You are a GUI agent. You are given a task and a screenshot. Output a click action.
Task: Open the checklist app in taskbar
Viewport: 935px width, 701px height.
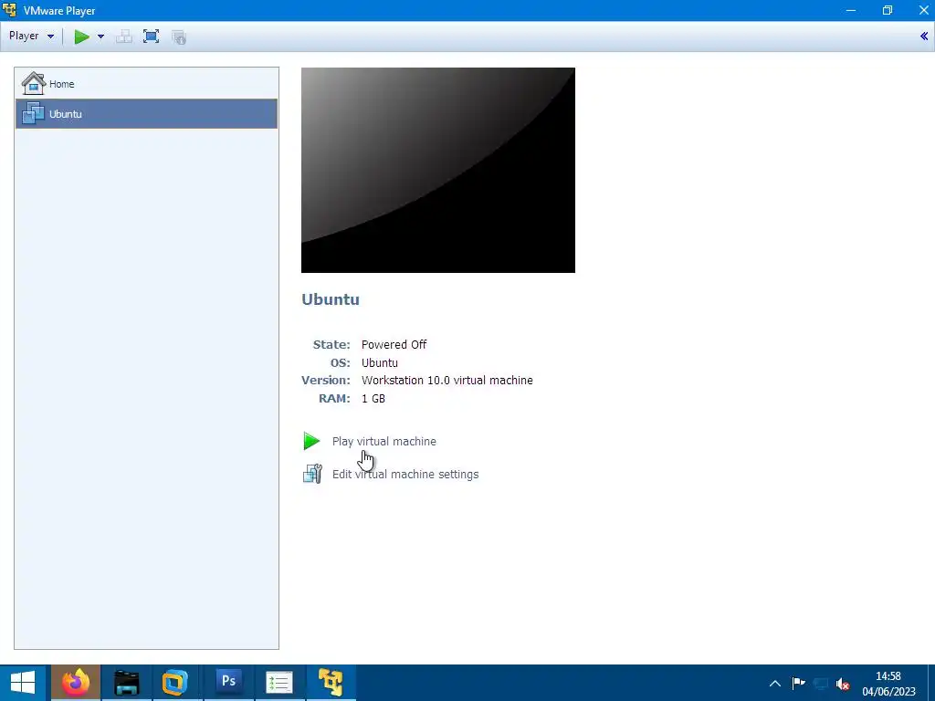pos(279,683)
